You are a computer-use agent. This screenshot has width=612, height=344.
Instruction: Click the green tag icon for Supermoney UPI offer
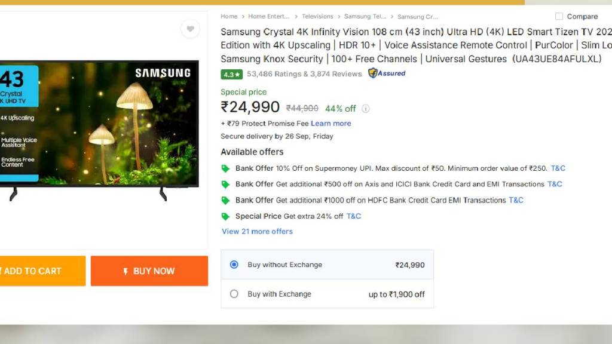tap(225, 168)
